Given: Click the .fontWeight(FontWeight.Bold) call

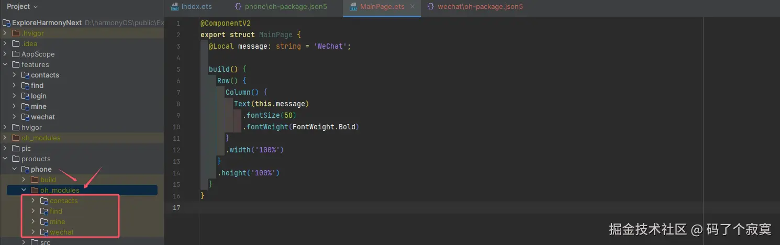Looking at the screenshot, I should [301, 127].
